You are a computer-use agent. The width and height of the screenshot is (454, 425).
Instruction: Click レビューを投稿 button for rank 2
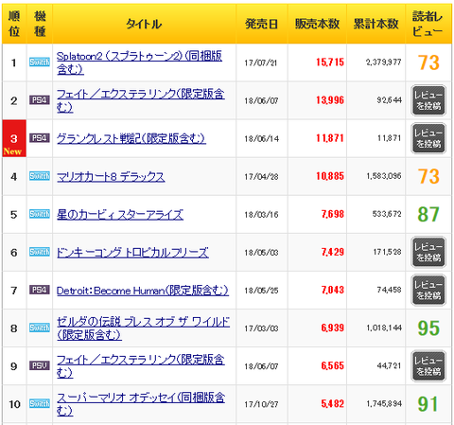(428, 100)
